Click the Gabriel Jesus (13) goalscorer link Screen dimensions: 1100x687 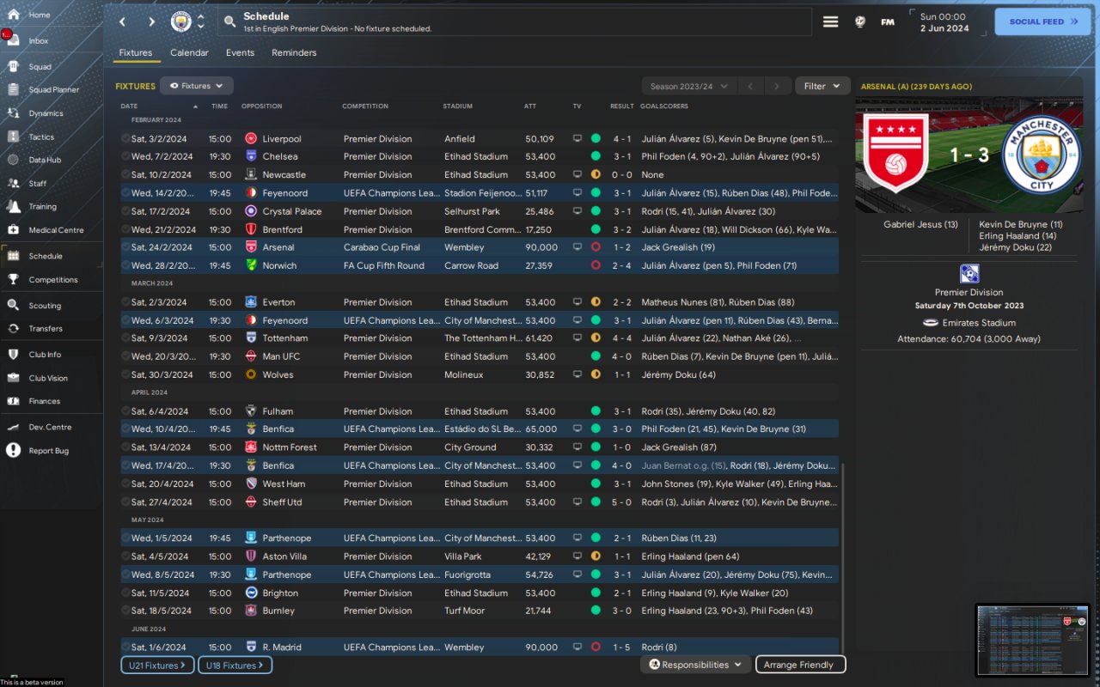pos(920,224)
